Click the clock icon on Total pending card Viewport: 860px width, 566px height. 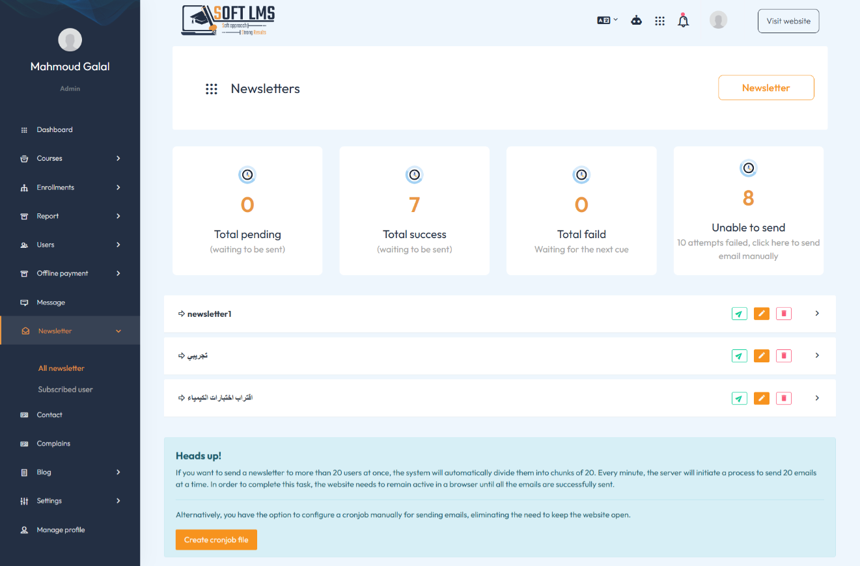[247, 175]
